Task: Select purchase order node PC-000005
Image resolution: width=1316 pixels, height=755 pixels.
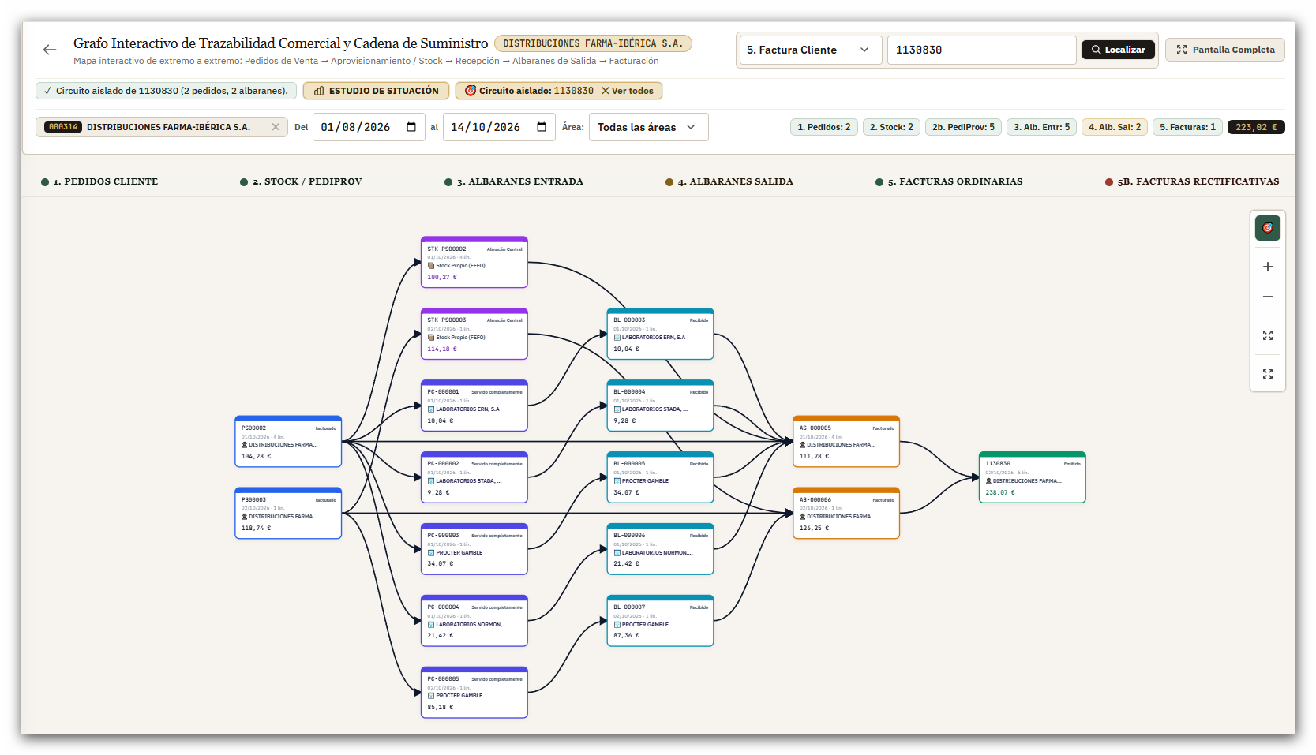Action: tap(474, 693)
